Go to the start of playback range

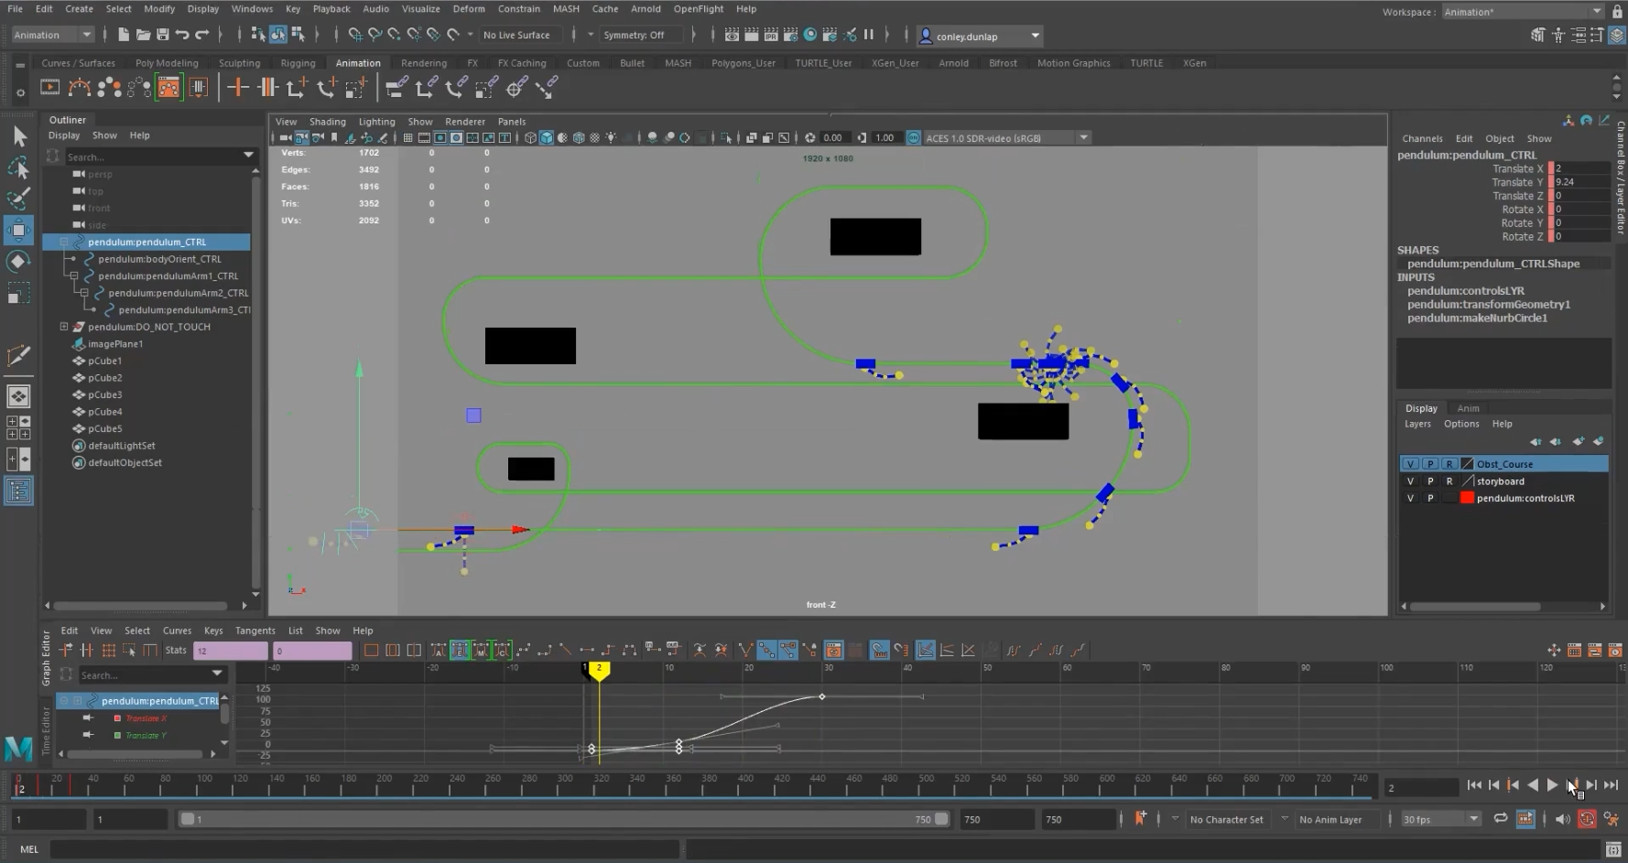click(1474, 785)
